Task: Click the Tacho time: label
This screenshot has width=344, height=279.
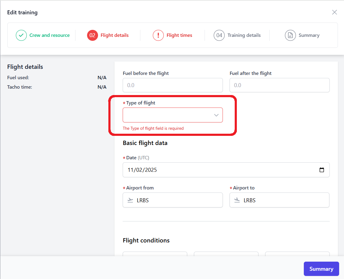Action: tap(19, 87)
